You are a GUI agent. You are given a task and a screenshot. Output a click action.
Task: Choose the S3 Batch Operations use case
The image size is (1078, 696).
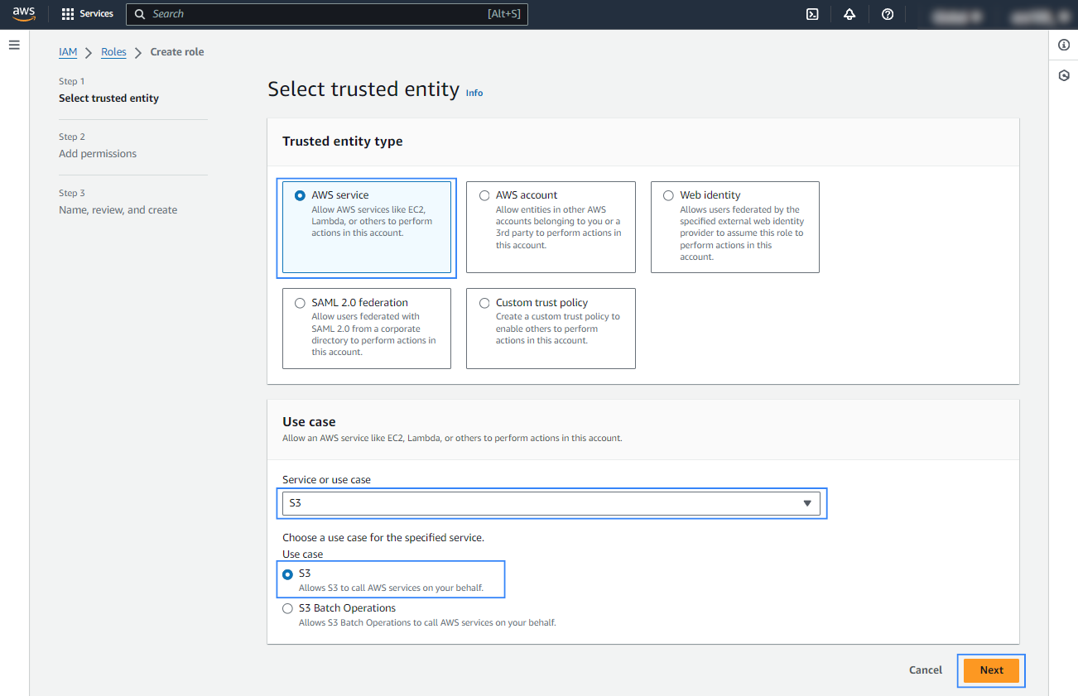click(287, 607)
